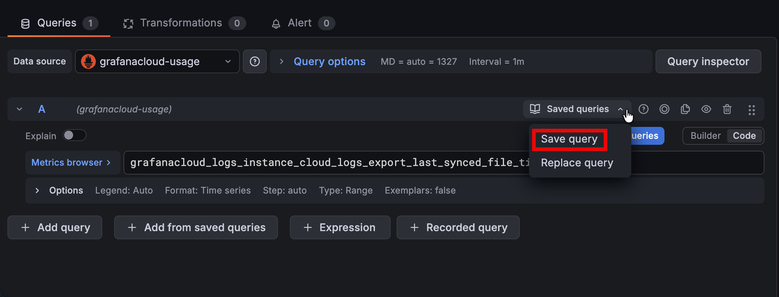Delete query A using the trash icon
This screenshot has height=297, width=779.
pos(727,109)
